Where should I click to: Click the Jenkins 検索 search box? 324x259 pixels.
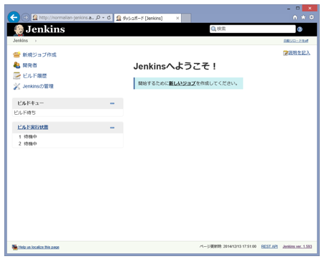253,29
